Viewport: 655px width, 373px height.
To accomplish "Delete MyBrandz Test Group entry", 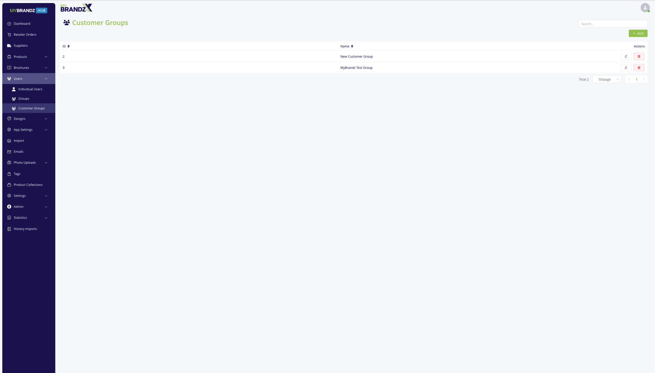I will [x=639, y=68].
